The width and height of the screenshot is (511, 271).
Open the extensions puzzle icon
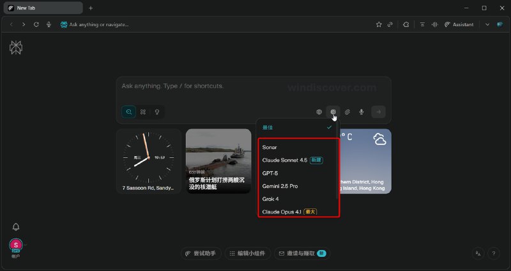click(406, 24)
